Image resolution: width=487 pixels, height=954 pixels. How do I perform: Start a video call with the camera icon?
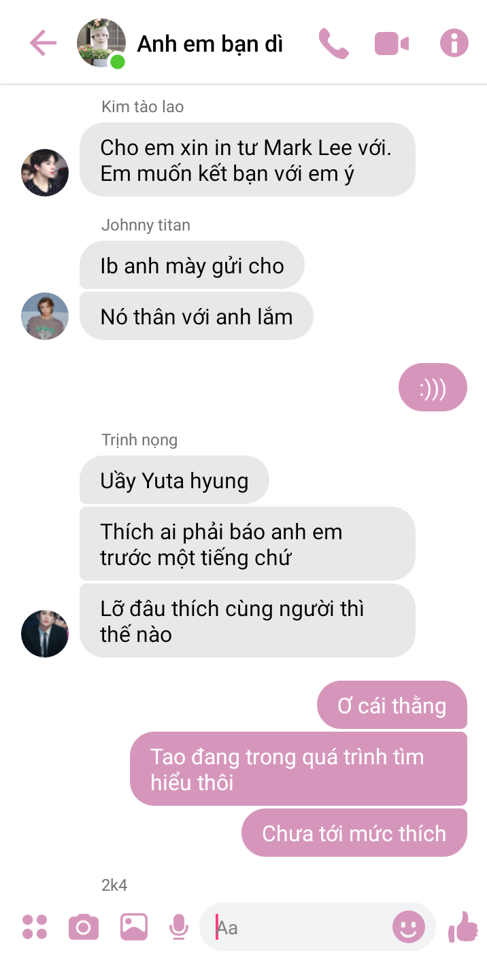(392, 44)
